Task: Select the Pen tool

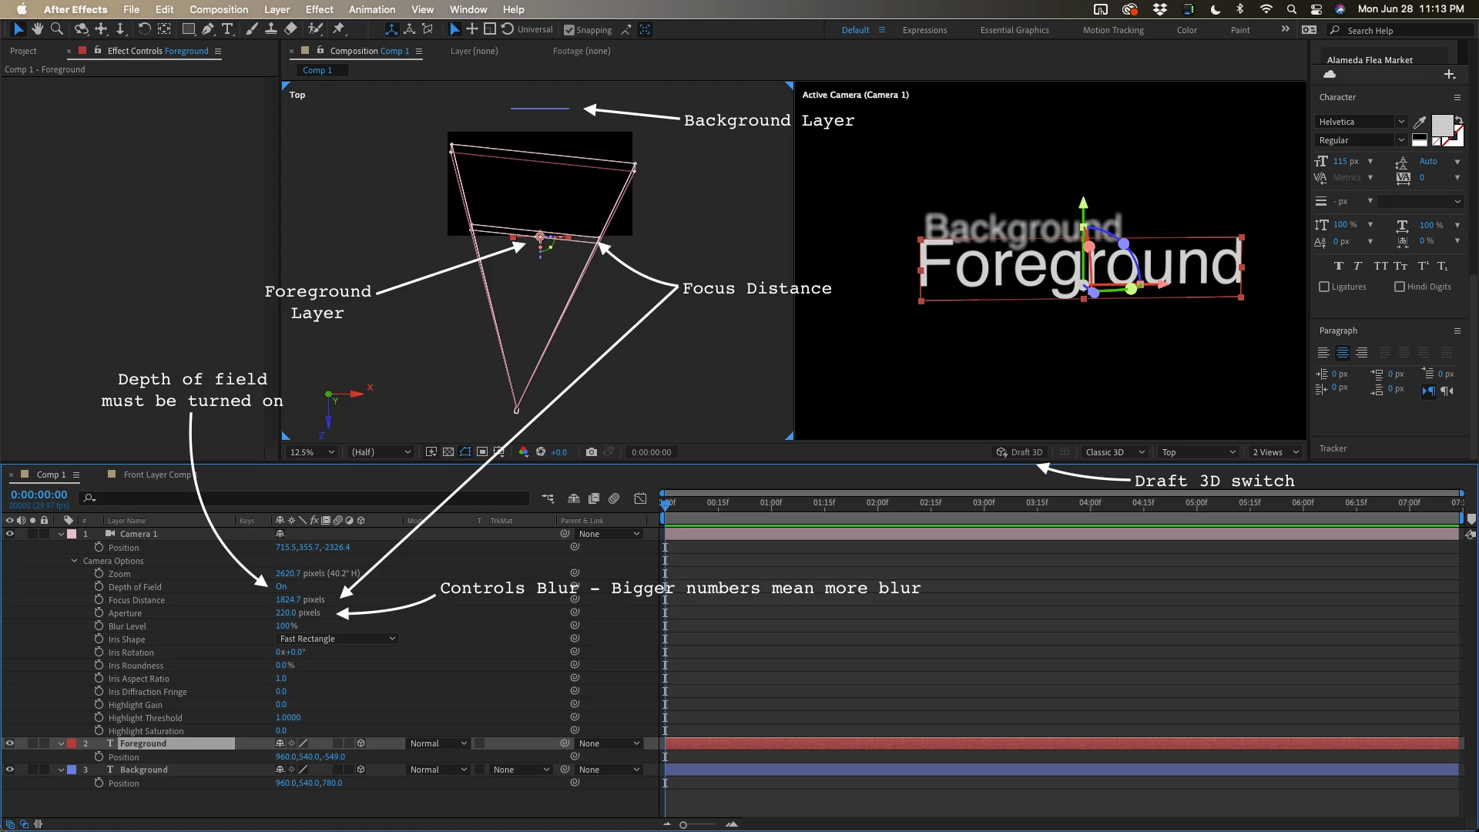Action: click(x=208, y=29)
